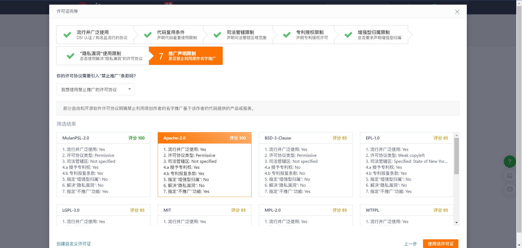The width and height of the screenshot is (522, 248).
Task: Click the green checkmark of 增强型归属限制
Action: (348, 35)
